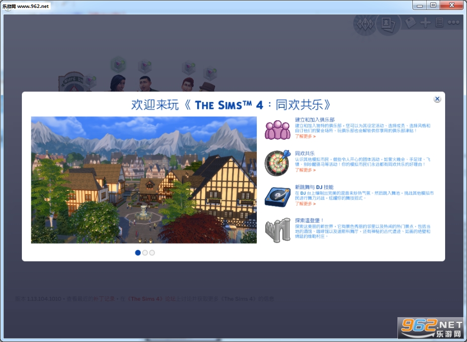Open '了解更多' link under 同欢共乐
Viewport: 467px width, 342px height.
[305, 170]
